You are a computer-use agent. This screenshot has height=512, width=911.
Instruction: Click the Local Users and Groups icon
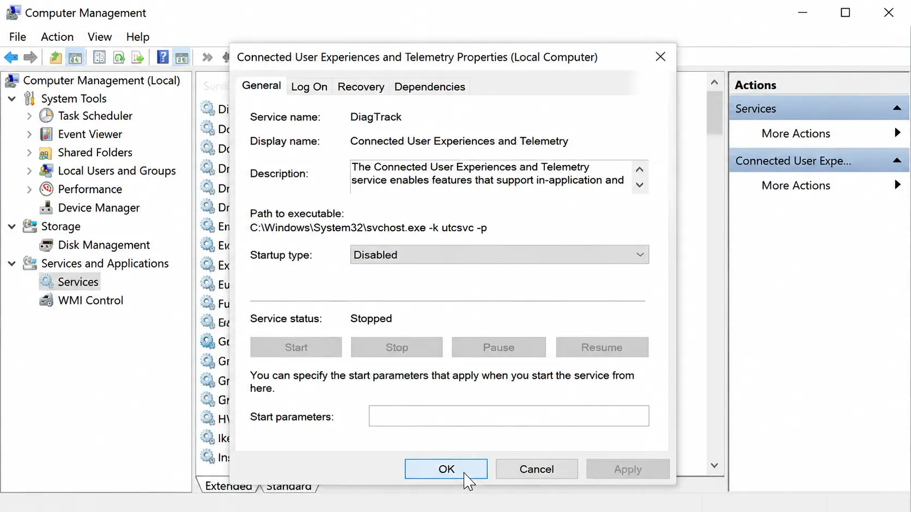point(46,171)
